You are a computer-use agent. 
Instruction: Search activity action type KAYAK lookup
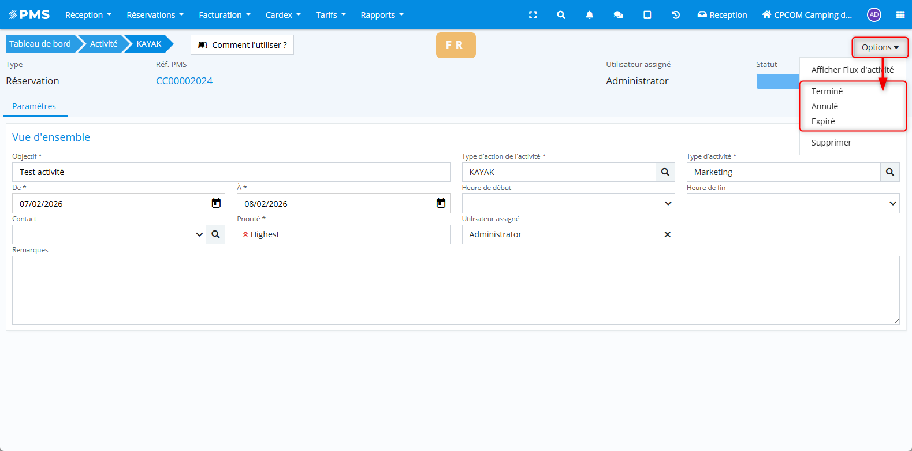(x=665, y=172)
